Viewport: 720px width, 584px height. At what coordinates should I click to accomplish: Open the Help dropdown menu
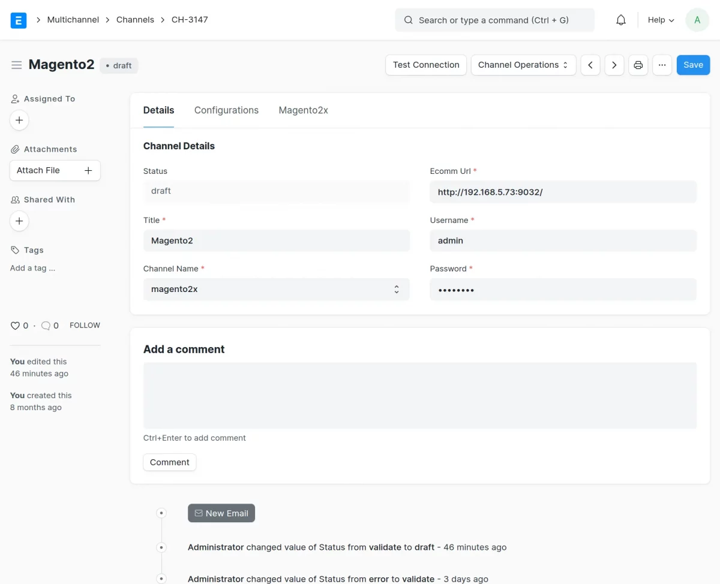[659, 20]
